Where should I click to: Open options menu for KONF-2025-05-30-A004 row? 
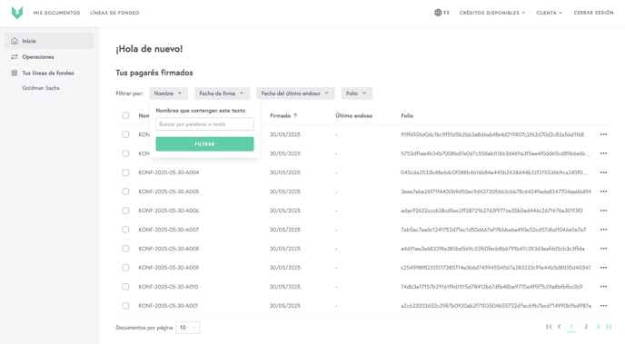tap(603, 172)
